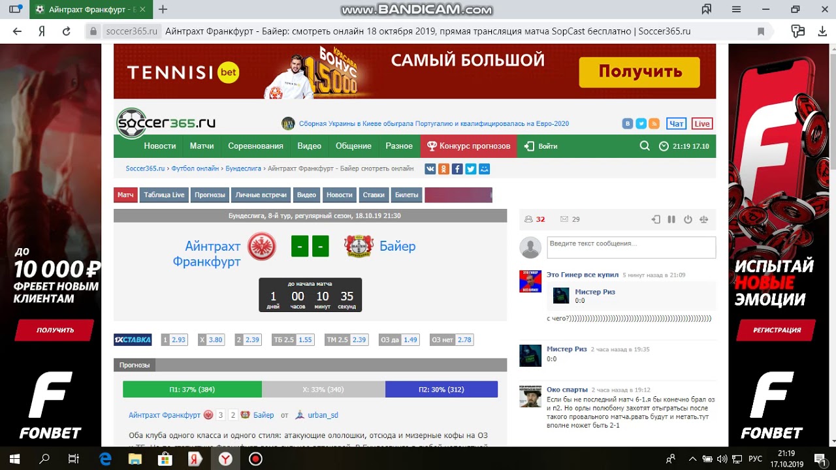Bookmark this page in address bar
Screen dimensions: 836x470
pyautogui.click(x=761, y=31)
